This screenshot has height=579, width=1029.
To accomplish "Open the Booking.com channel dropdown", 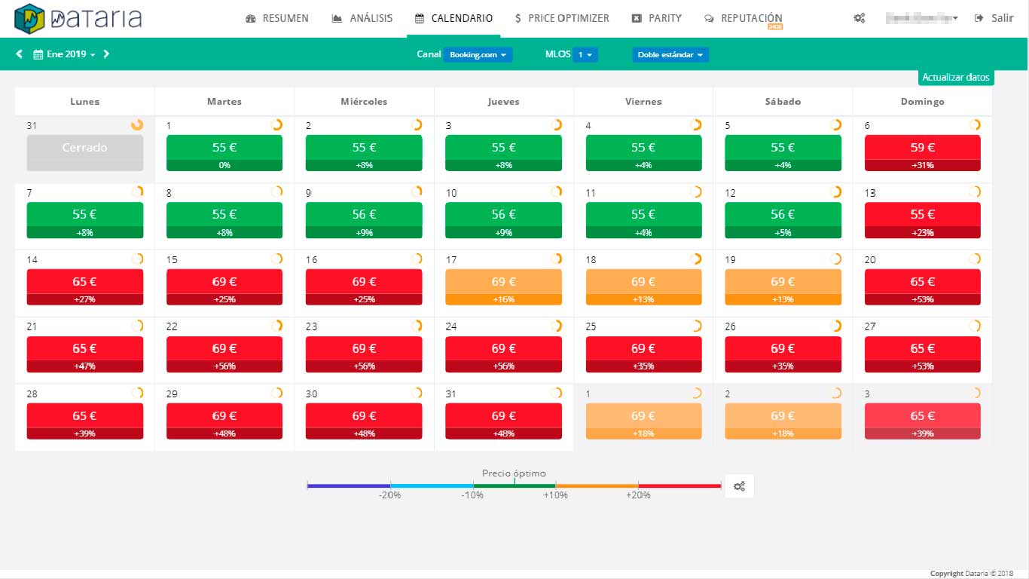I will 478,54.
